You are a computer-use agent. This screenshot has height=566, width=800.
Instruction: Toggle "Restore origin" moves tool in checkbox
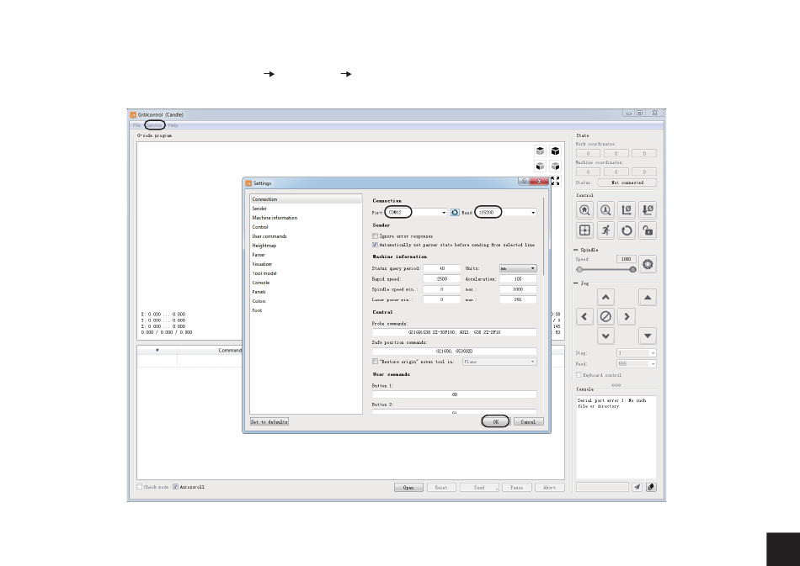(375, 361)
